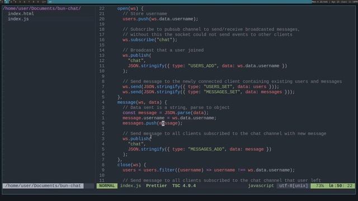The width and height of the screenshot is (358, 201).
Task: Click messages.push(message); line
Action: click(x=153, y=123)
